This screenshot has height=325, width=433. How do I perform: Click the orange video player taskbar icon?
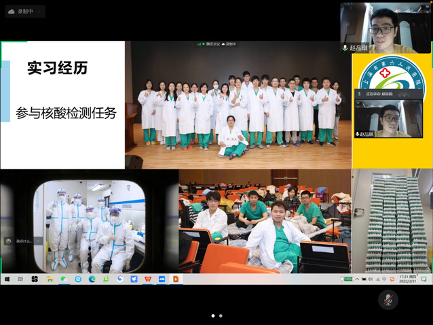tap(176, 279)
